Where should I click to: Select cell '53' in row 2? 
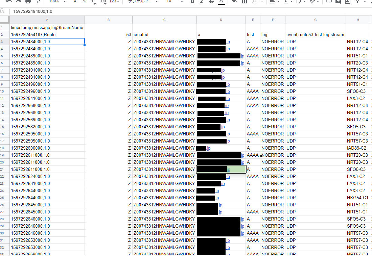coord(109,34)
